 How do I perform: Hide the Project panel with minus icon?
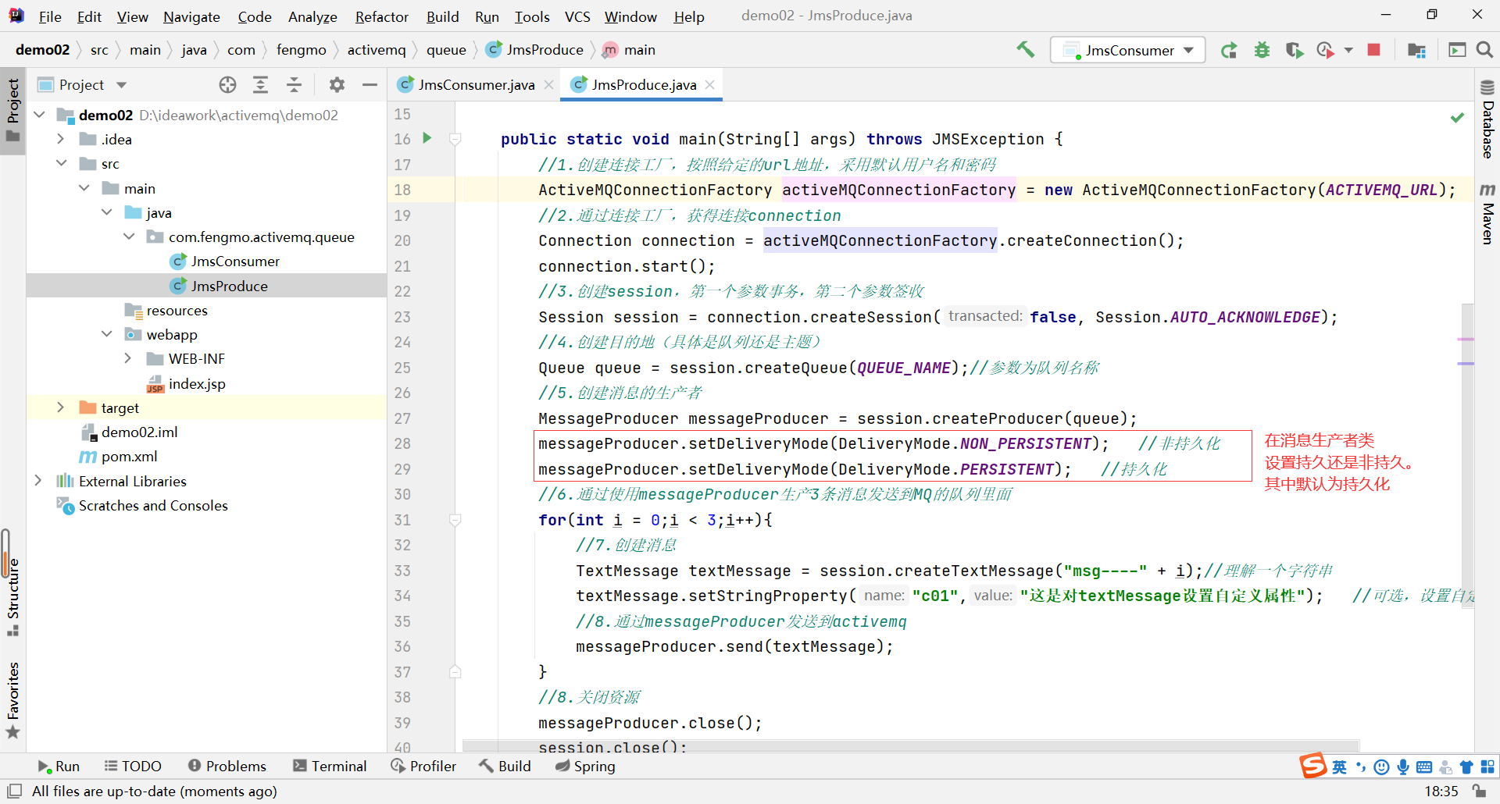[x=370, y=85]
